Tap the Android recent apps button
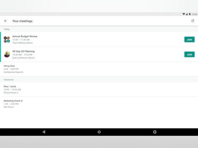198x148 pixels. pos(155,132)
